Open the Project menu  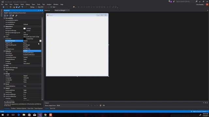point(16,4)
